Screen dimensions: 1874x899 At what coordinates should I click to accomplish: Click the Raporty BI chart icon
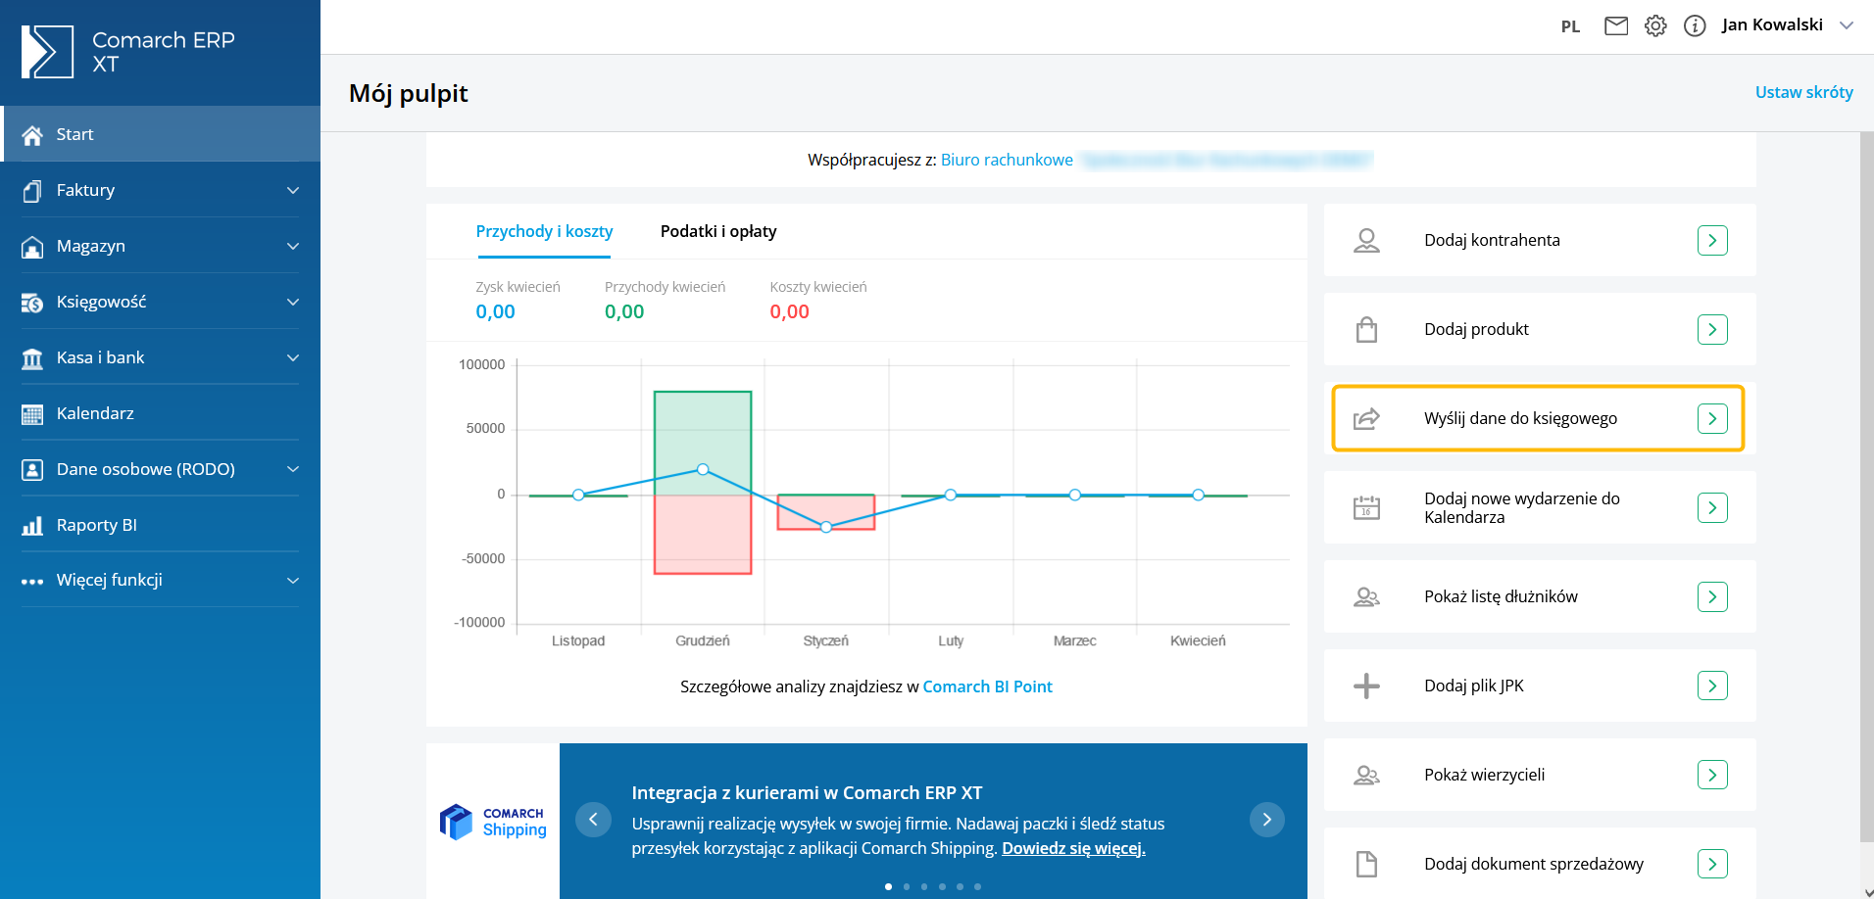coord(32,526)
